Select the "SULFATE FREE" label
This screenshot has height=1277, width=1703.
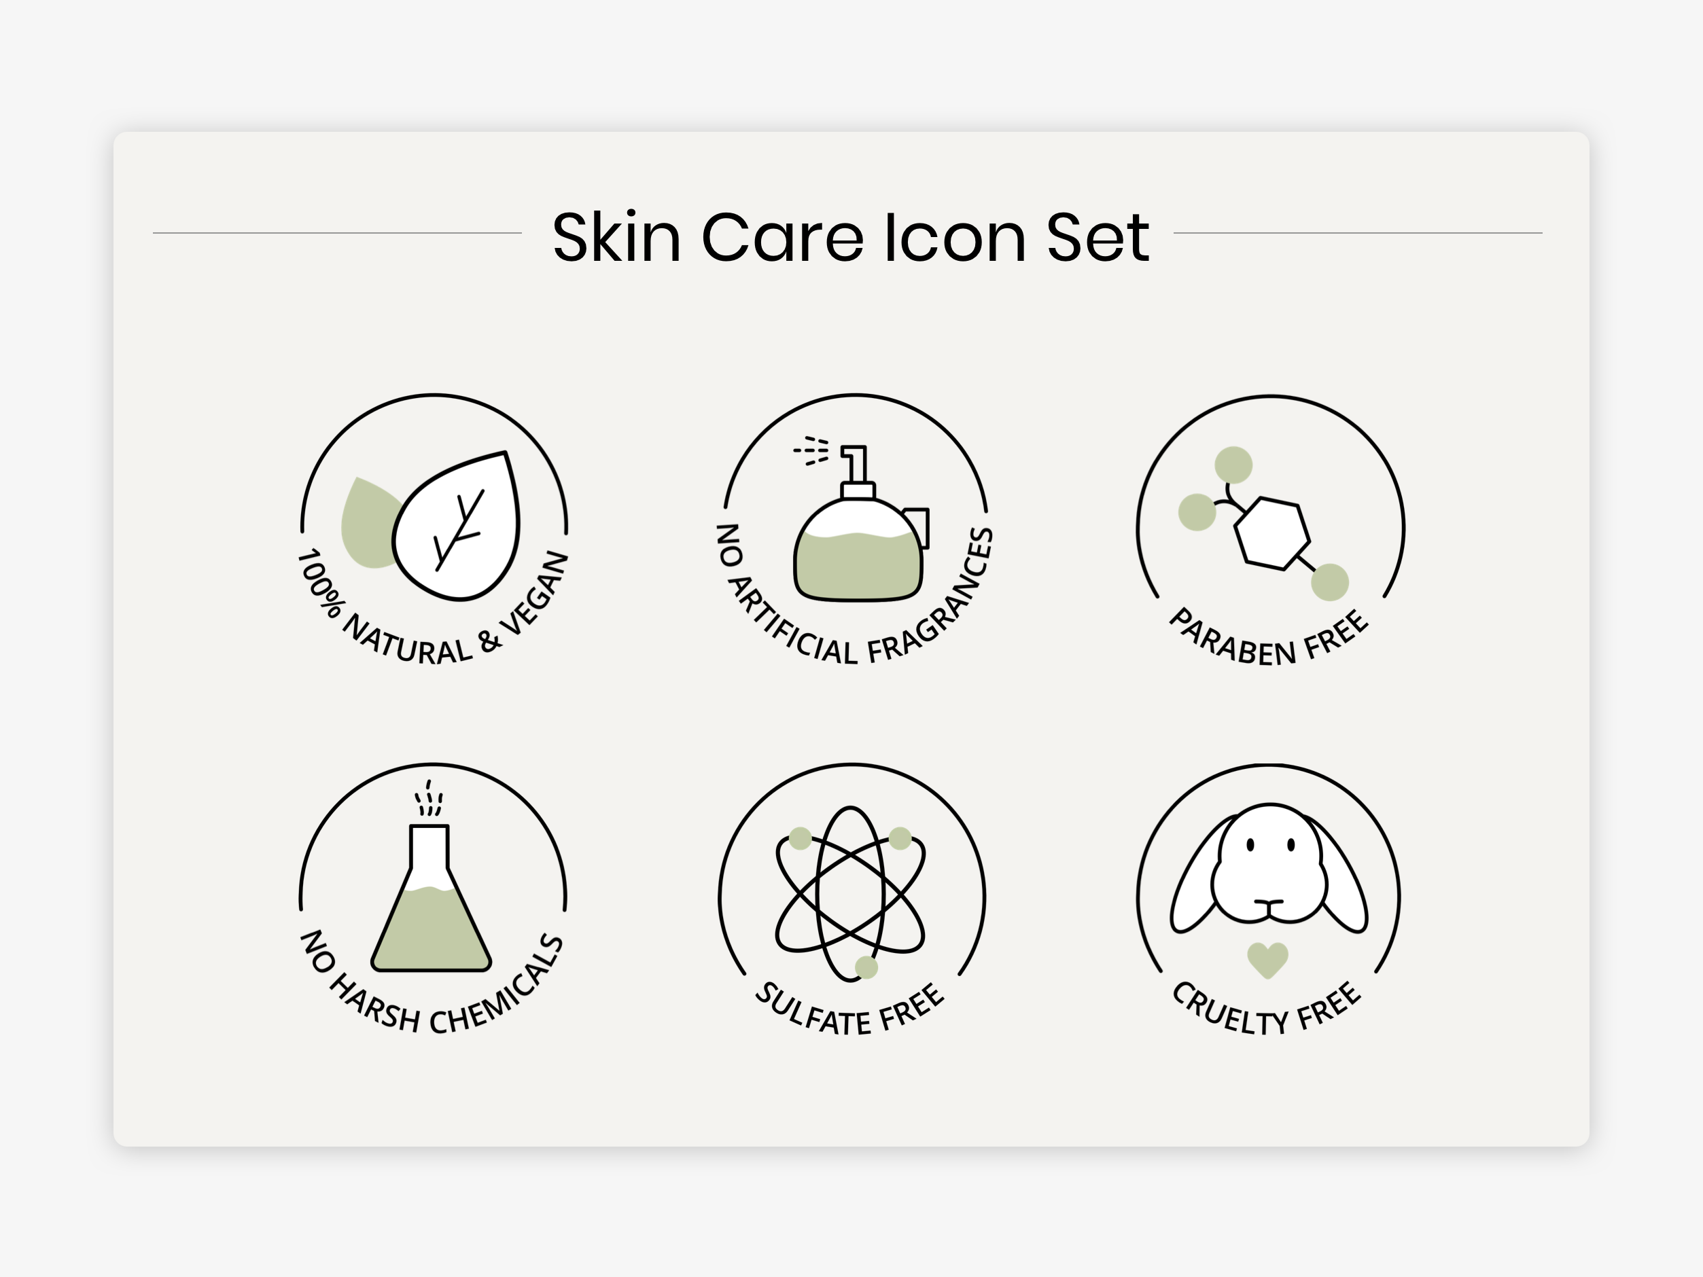pos(849,1012)
